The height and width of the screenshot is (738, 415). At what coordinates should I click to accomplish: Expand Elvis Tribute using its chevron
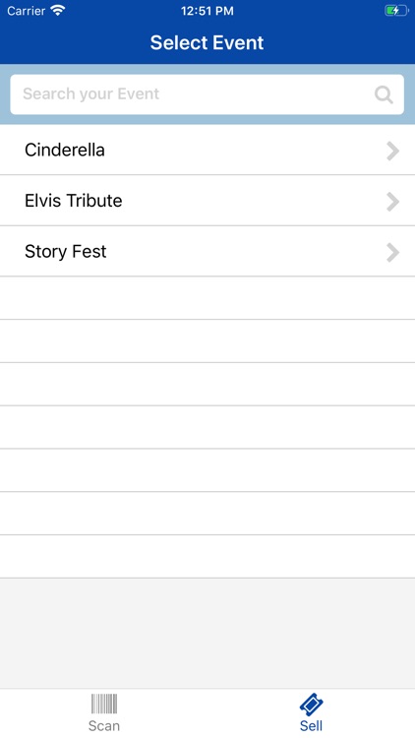(x=393, y=202)
